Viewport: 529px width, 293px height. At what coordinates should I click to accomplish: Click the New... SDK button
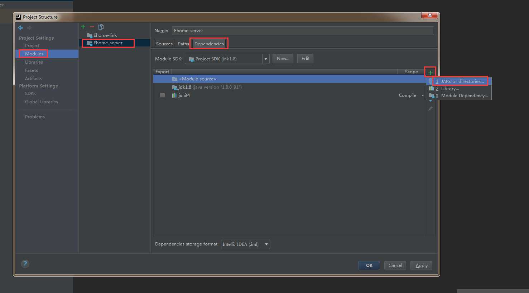point(283,59)
